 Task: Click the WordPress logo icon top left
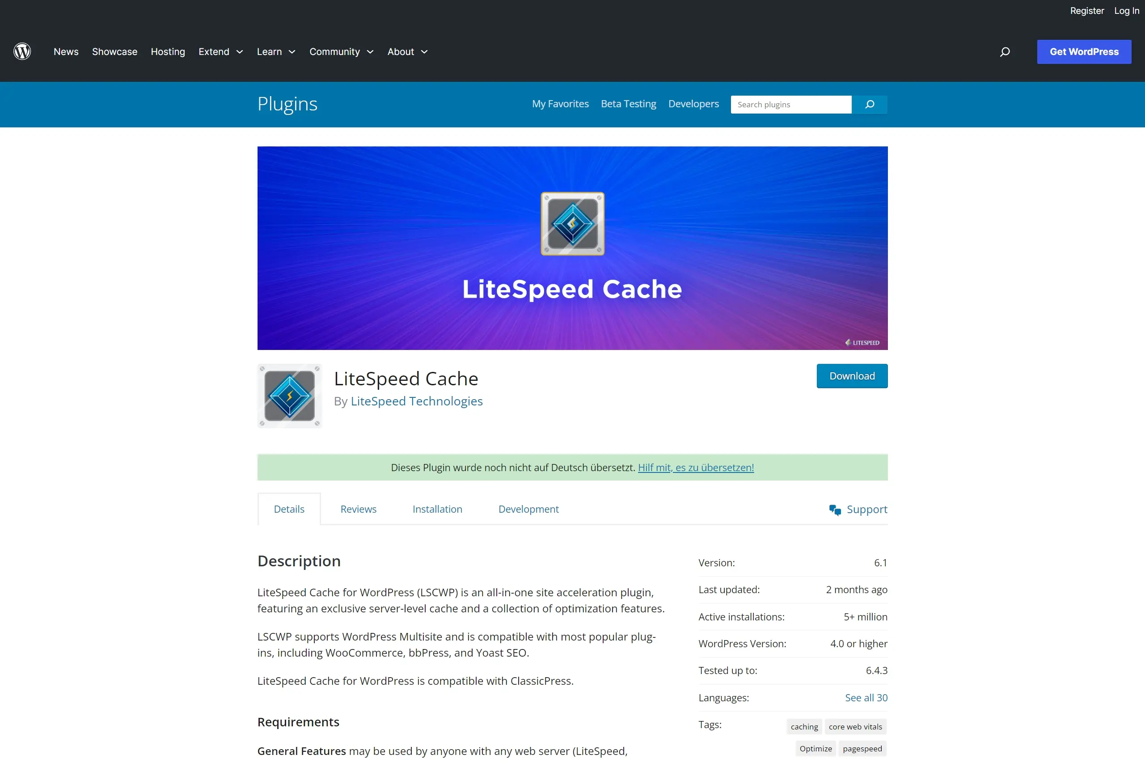click(23, 52)
